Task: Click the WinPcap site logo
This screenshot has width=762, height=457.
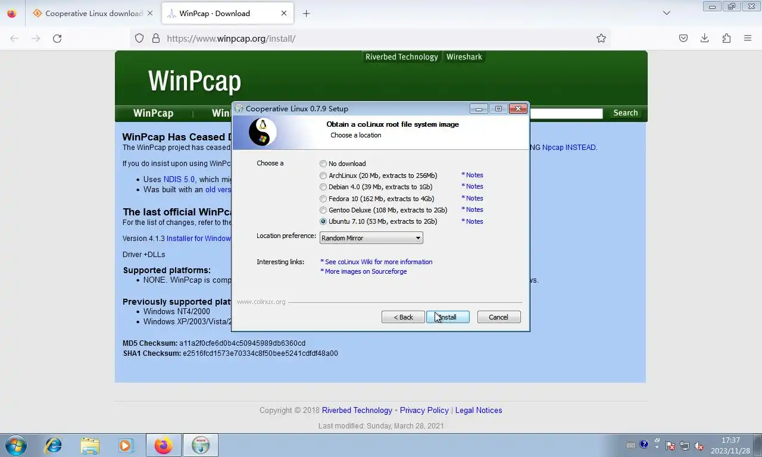Action: pos(194,81)
